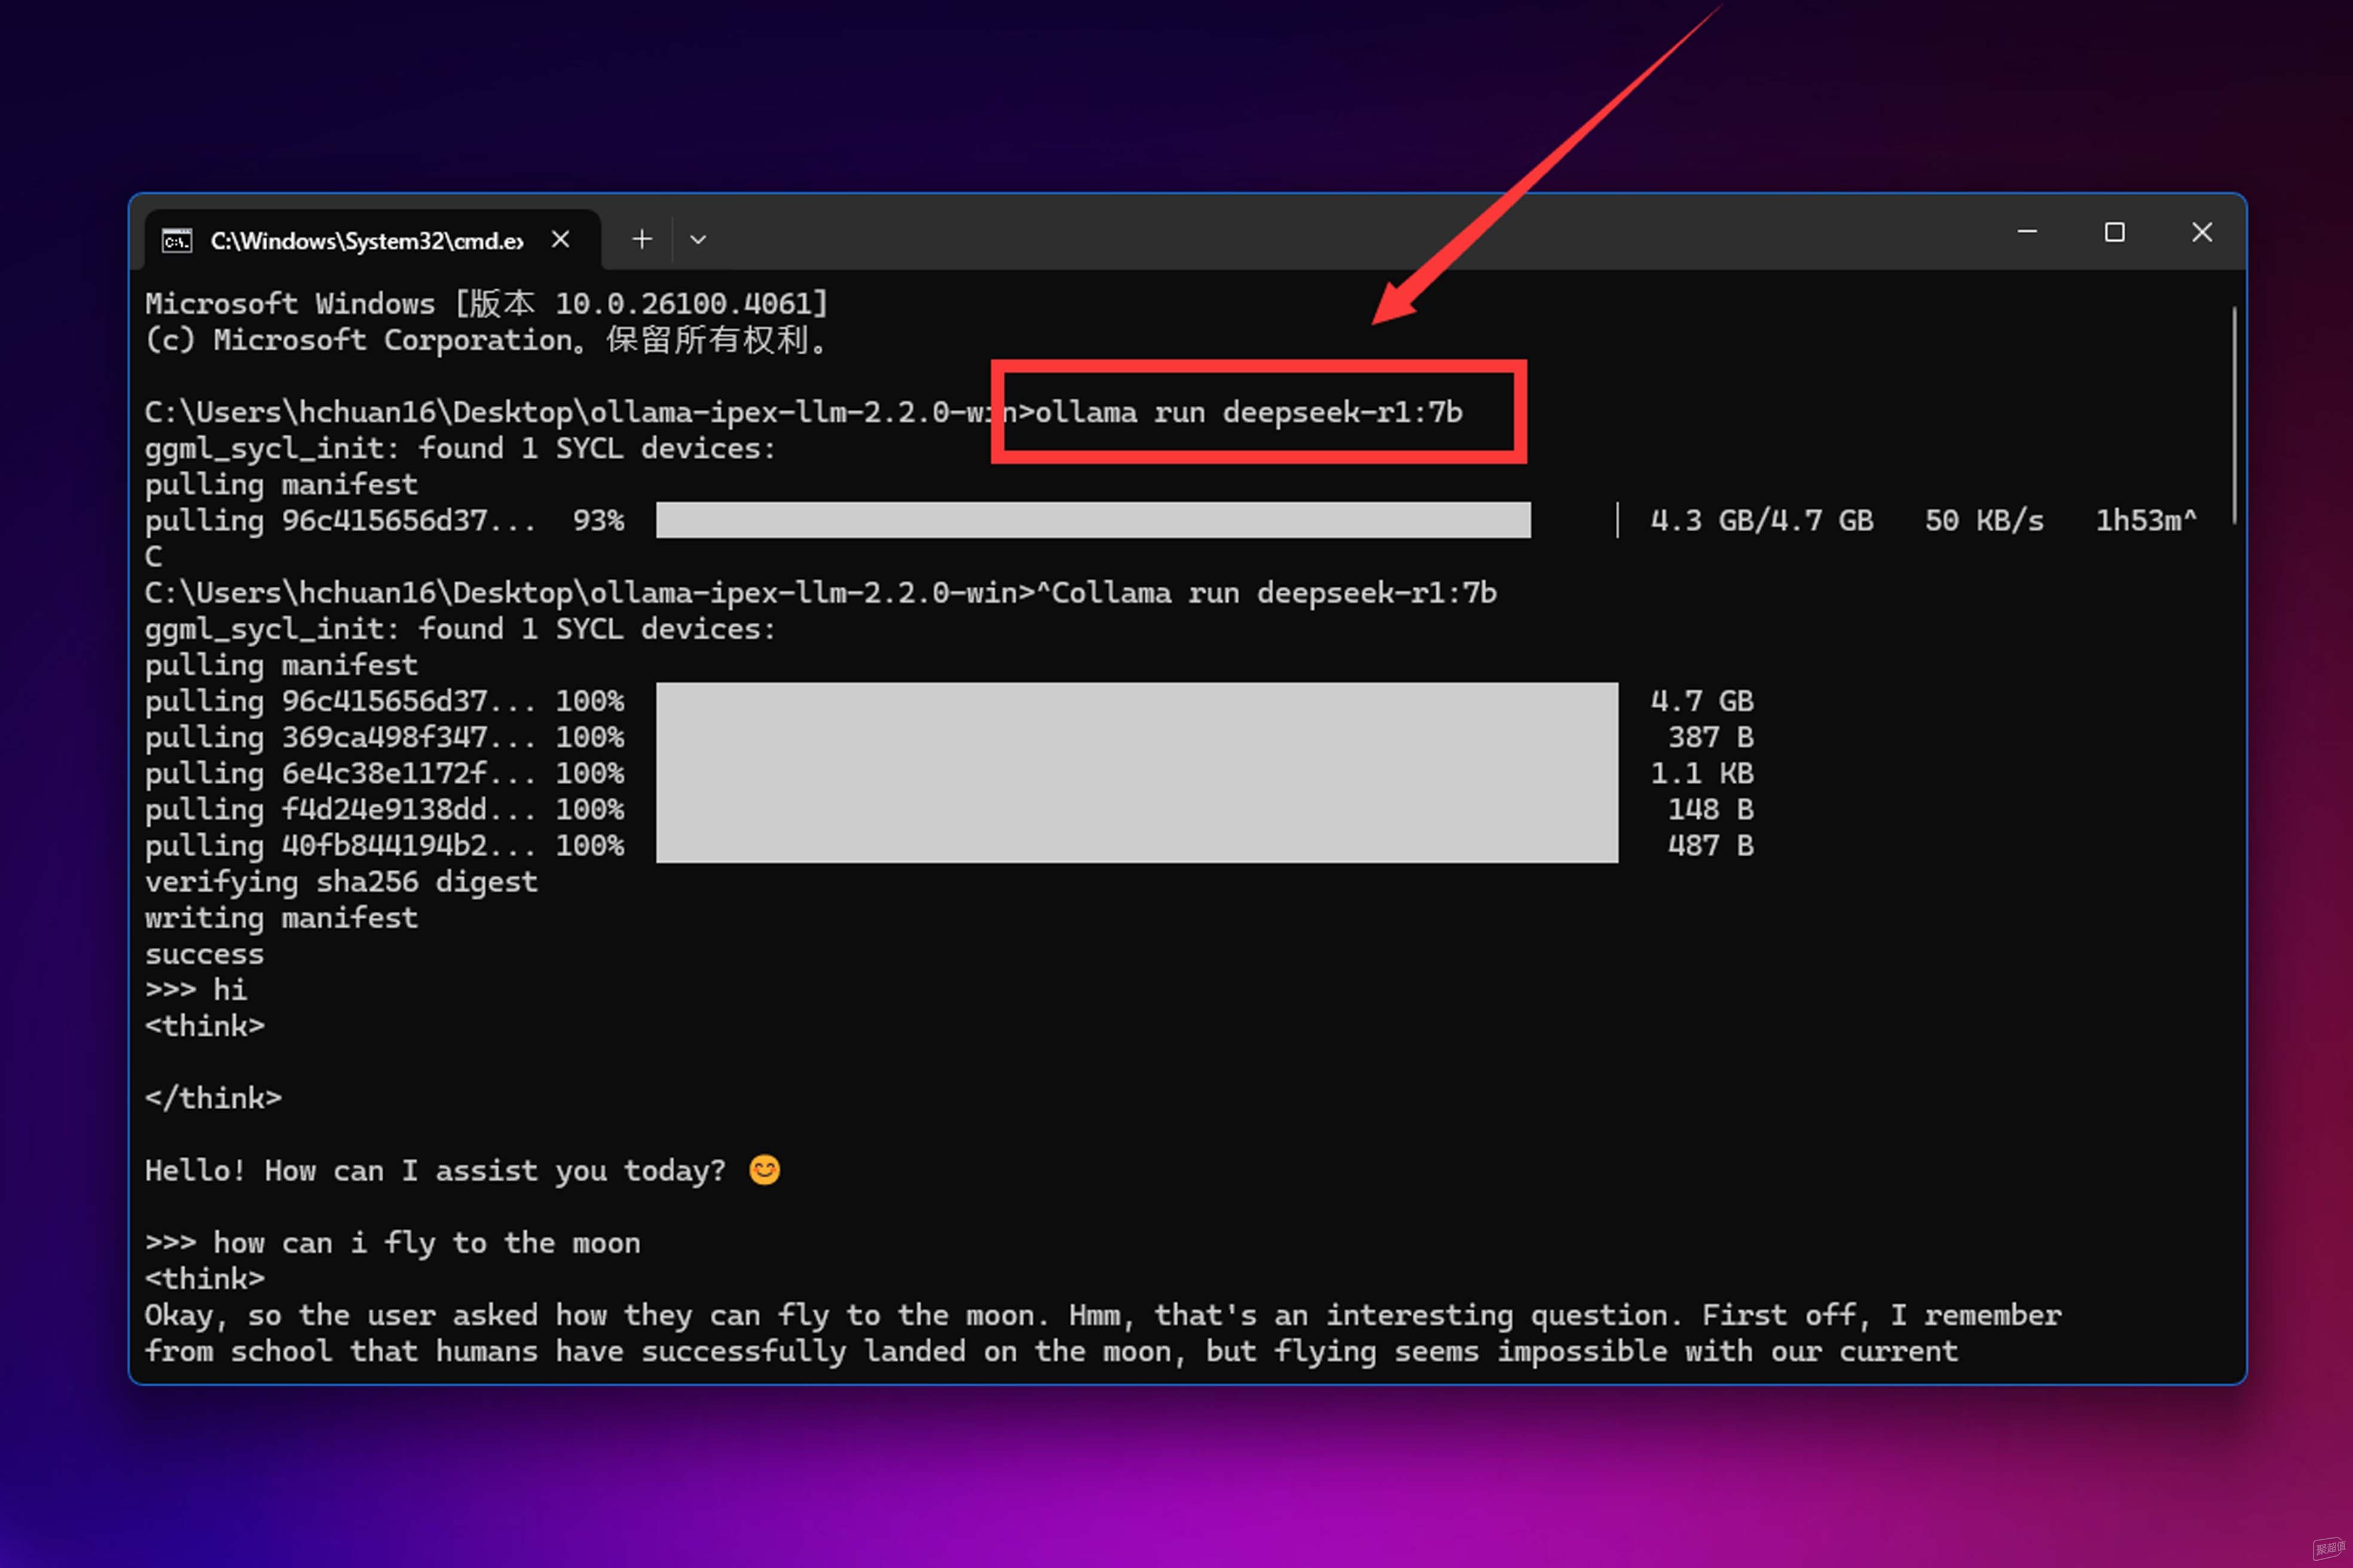This screenshot has width=2353, height=1568.
Task: Click the '50 KB/s' download speed
Action: click(x=1984, y=520)
